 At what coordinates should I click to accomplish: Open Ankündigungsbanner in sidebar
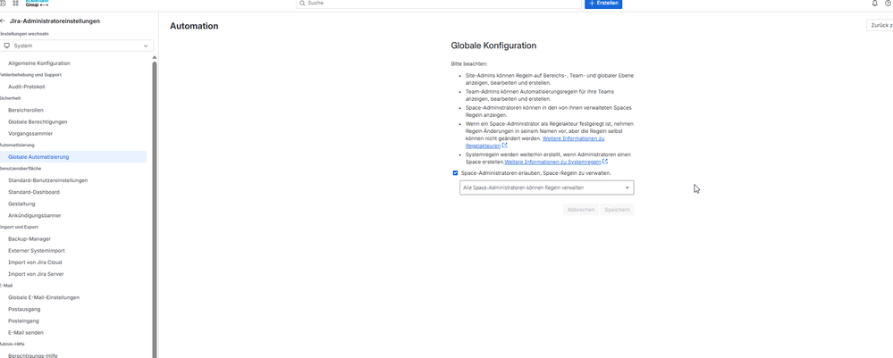click(x=35, y=216)
